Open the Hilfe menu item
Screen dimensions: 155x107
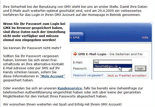[145, 38]
